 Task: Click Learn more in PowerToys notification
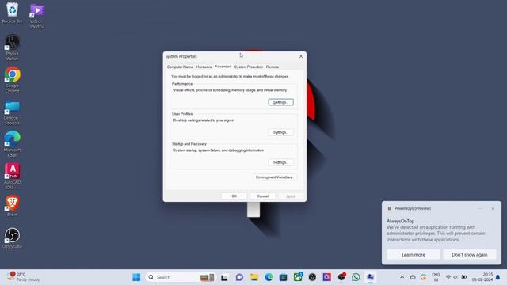[x=414, y=255]
